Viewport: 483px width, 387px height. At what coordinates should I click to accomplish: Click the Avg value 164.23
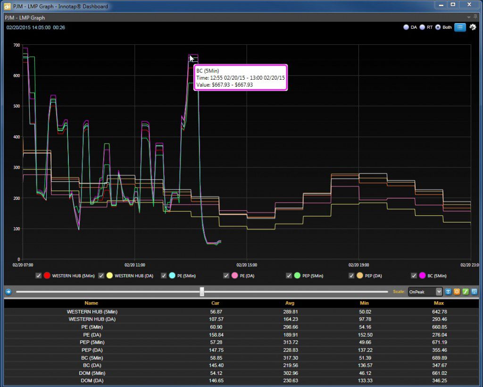[x=291, y=319]
